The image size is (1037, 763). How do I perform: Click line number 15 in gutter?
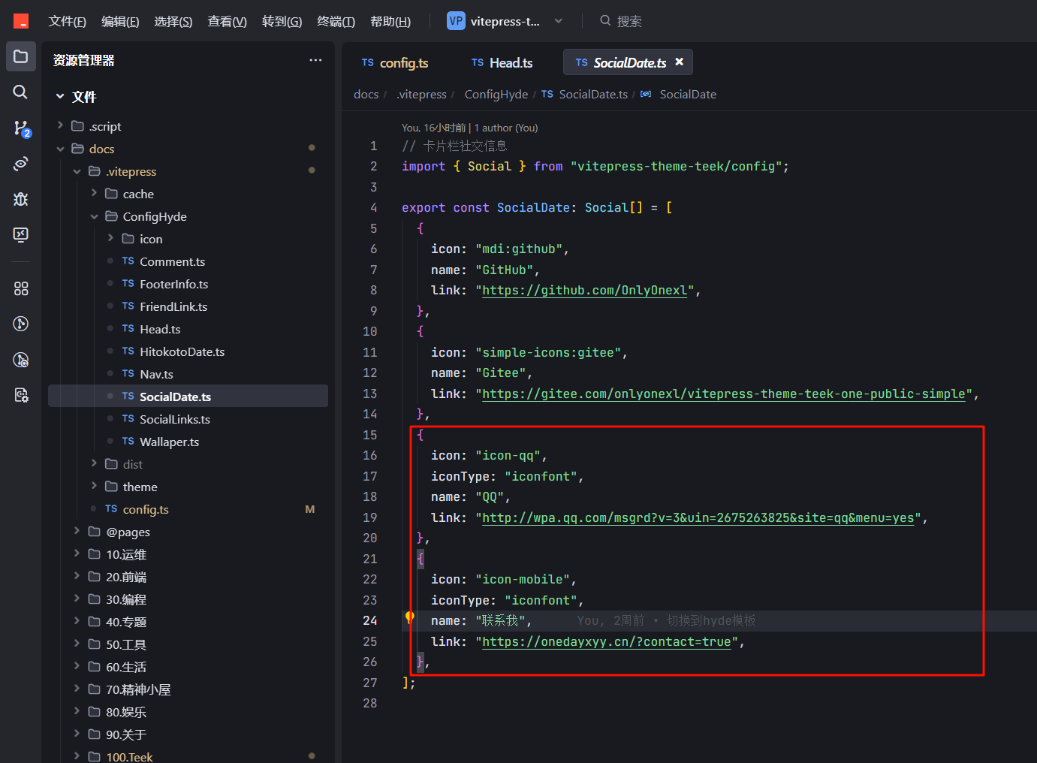coord(370,435)
